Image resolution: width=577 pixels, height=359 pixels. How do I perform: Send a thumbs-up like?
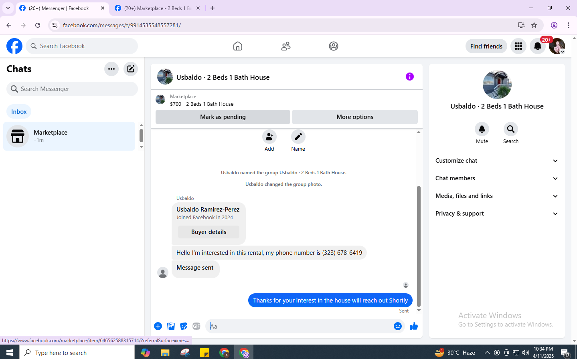pos(414,326)
